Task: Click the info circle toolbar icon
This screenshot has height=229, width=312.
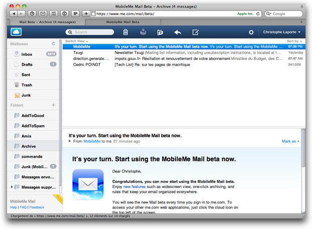Action: [65, 14]
